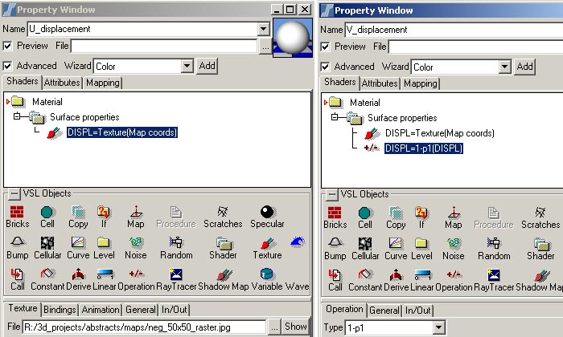Select Shader object in V_displacement window
The height and width of the screenshot is (337, 563).
(540, 250)
